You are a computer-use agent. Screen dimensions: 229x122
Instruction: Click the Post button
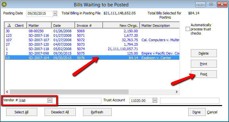(x=204, y=74)
